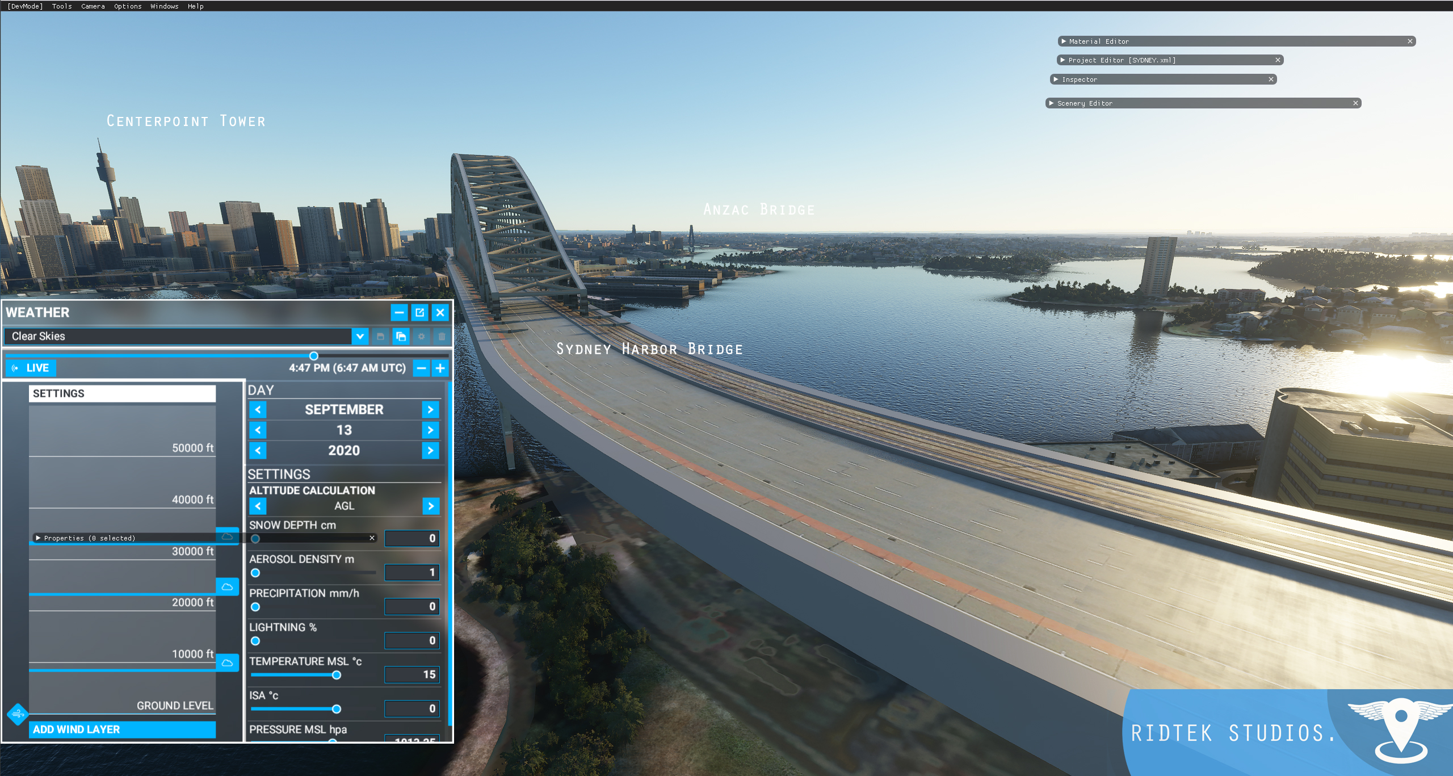1453x776 pixels.
Task: Open the Windows menu
Action: (165, 6)
